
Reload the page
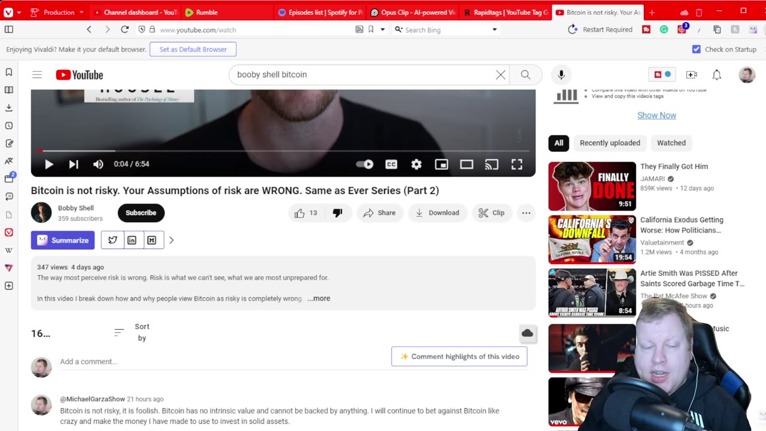[124, 29]
